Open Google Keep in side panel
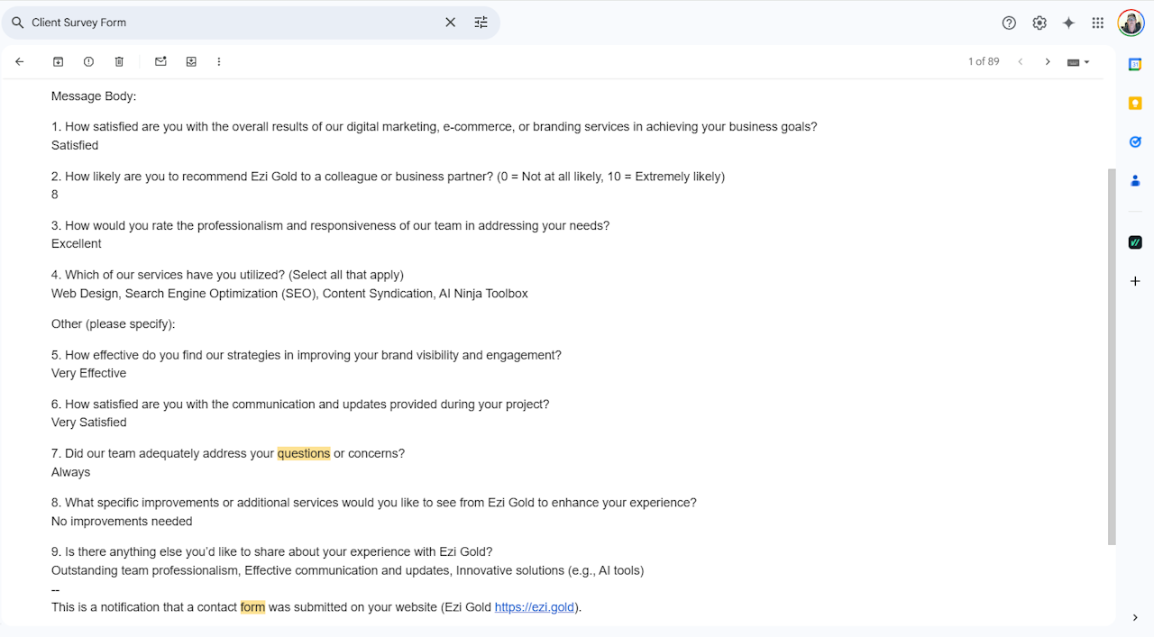 [1135, 104]
